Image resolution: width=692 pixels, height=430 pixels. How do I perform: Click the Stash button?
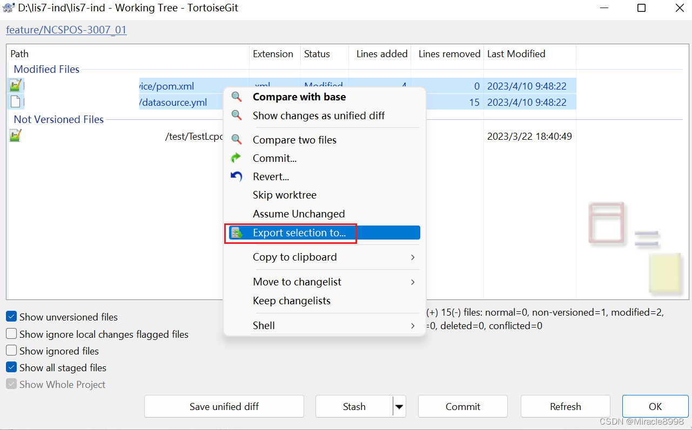pos(354,406)
